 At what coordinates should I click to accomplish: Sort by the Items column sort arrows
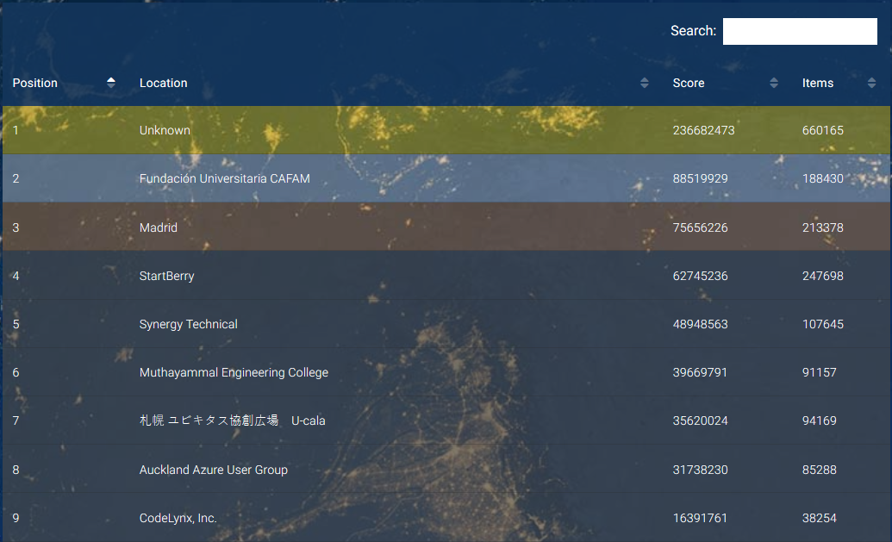[871, 83]
